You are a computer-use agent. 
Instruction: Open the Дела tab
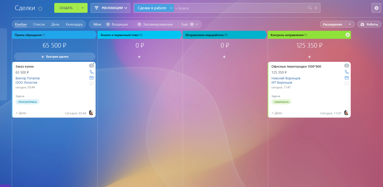coord(55,24)
